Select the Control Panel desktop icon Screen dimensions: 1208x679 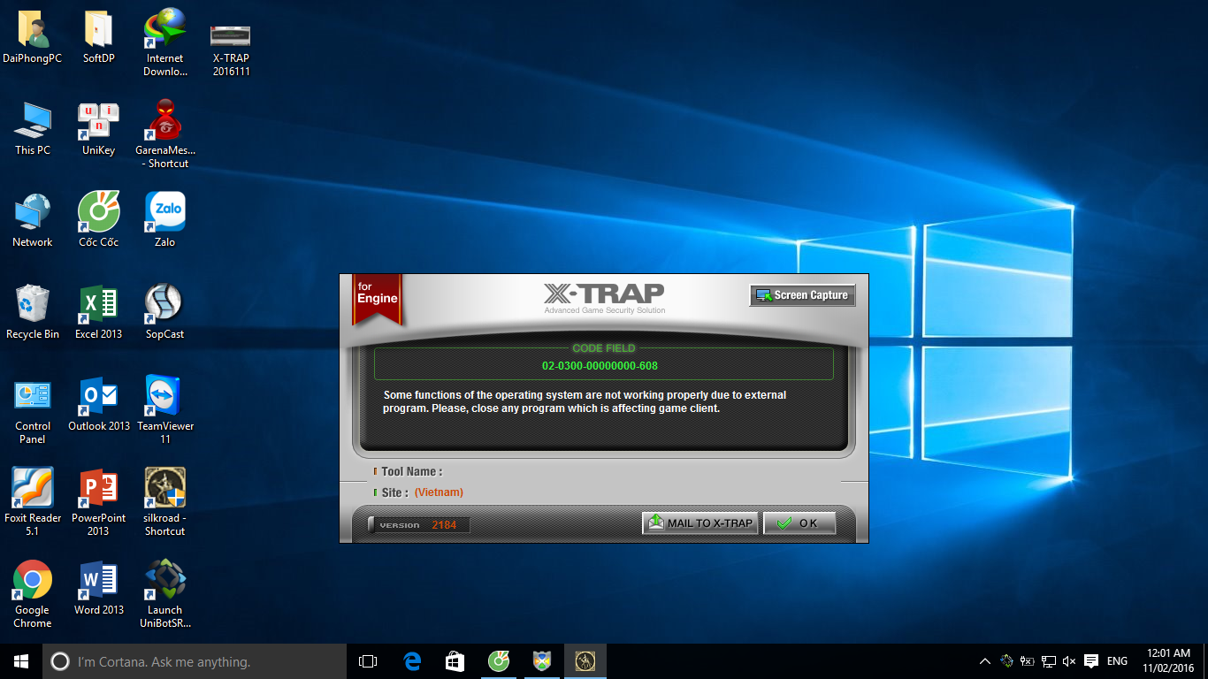33,411
